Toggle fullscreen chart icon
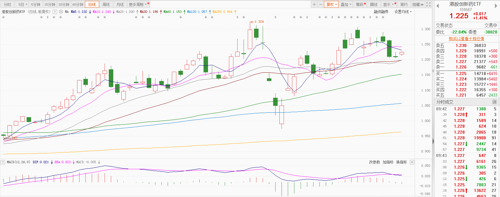The width and height of the screenshot is (500, 197). [428, 4]
